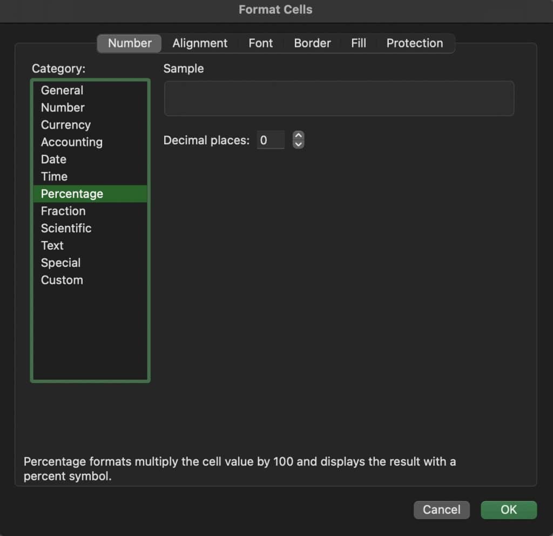Switch to the Protection tab
The height and width of the screenshot is (536, 553).
pos(415,43)
